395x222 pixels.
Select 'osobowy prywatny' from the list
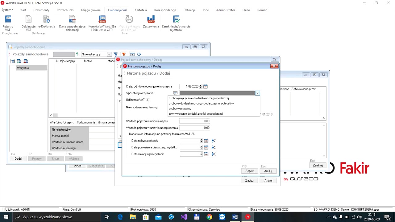pos(214,109)
